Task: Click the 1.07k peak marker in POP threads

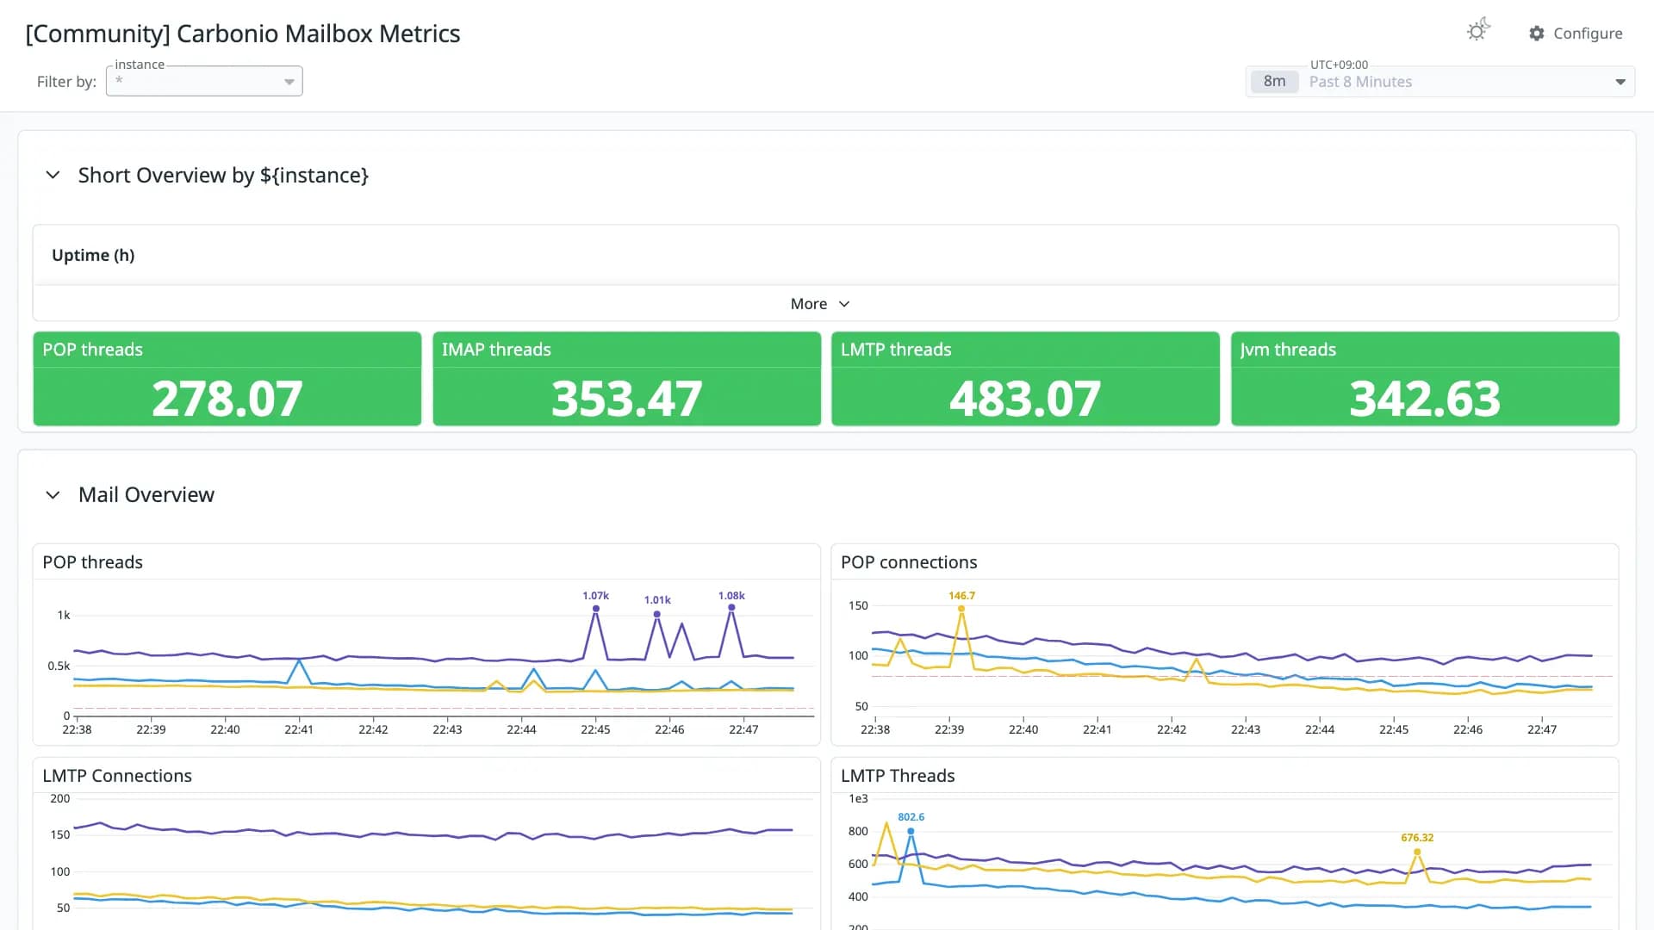Action: click(x=595, y=608)
